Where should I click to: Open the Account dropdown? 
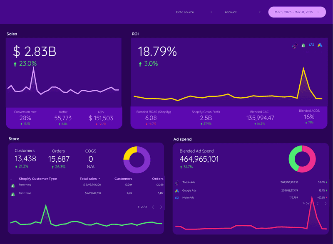(242, 12)
